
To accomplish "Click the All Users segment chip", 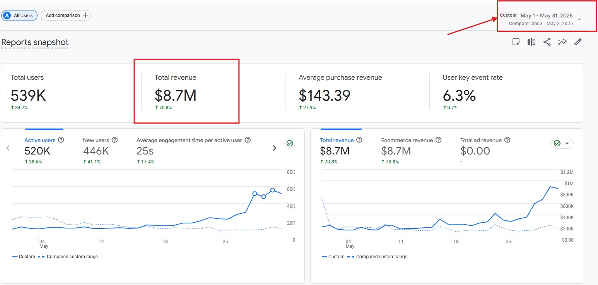I will coord(19,15).
